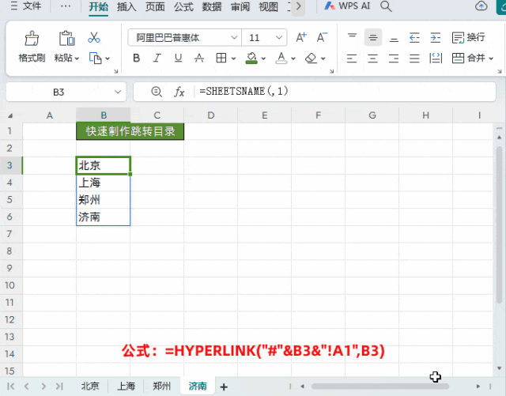Switch to the 插入 Insert tab
Viewport: 506px width, 396px height.
126,7
